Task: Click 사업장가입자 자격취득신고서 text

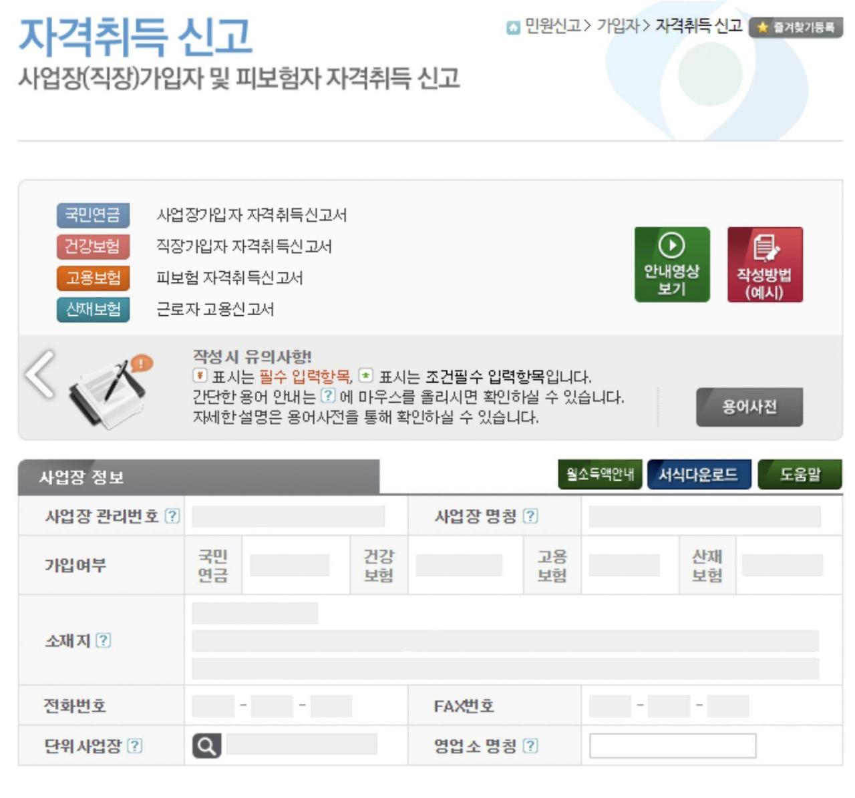Action: 252,215
